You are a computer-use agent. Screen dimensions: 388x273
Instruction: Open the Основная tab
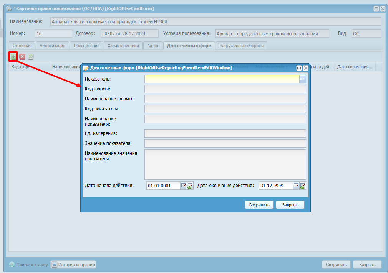22,46
